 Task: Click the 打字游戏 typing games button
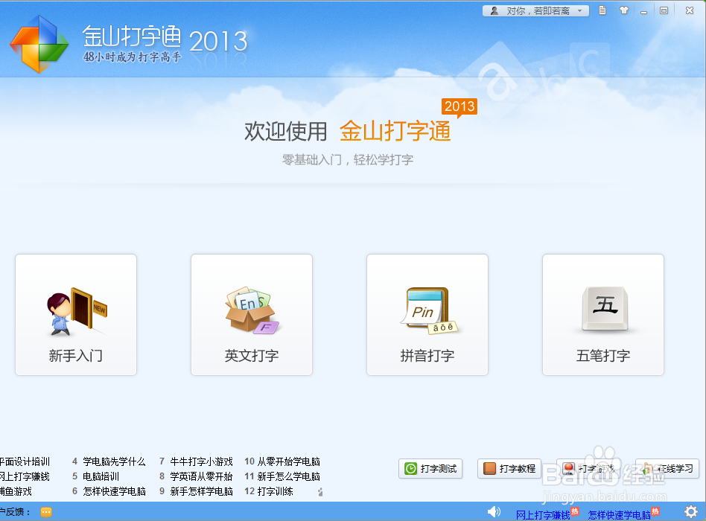(588, 469)
